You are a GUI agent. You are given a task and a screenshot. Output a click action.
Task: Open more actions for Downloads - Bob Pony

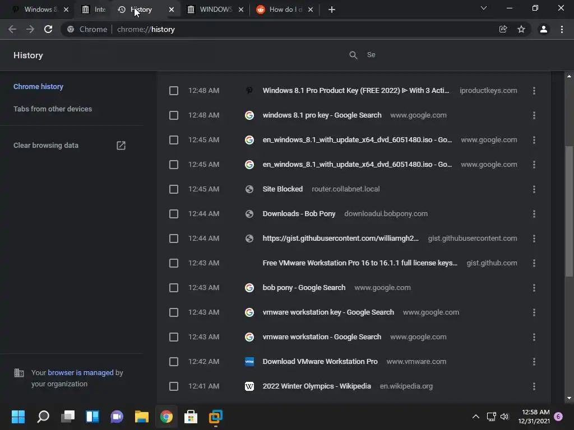[534, 214]
